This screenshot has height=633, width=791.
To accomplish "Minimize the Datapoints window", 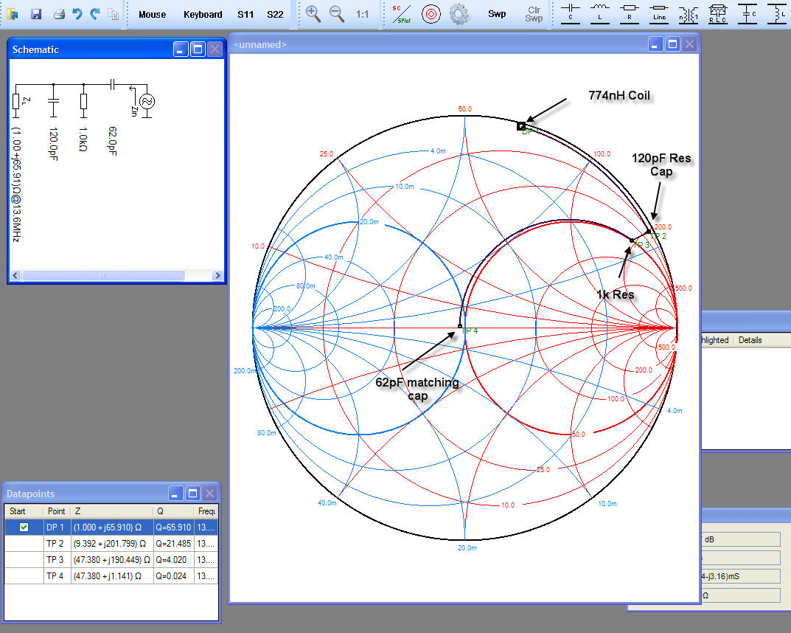I will [175, 493].
